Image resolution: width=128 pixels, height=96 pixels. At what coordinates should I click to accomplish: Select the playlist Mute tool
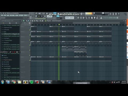pyautogui.click(x=33, y=21)
